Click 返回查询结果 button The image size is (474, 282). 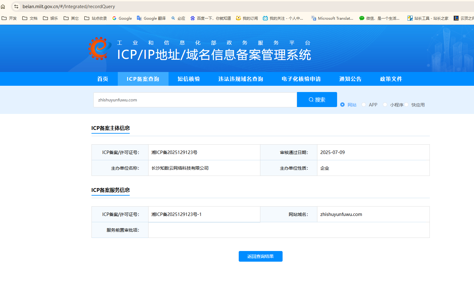pos(261,256)
